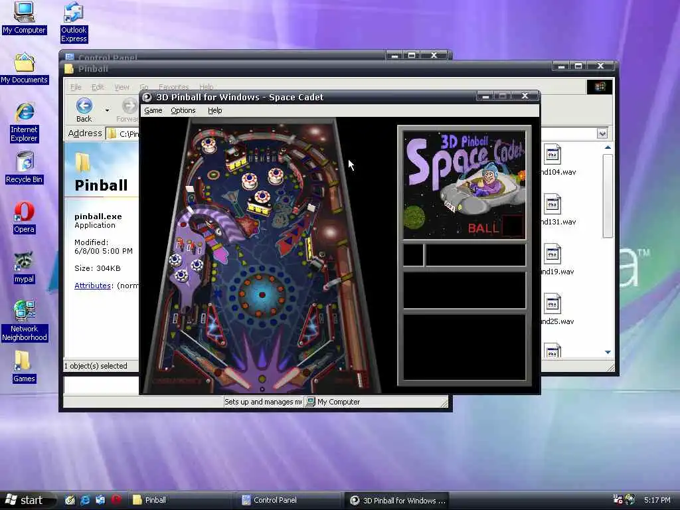Open My Computer desktop icon
Screen dimensions: 680x510
24,18
